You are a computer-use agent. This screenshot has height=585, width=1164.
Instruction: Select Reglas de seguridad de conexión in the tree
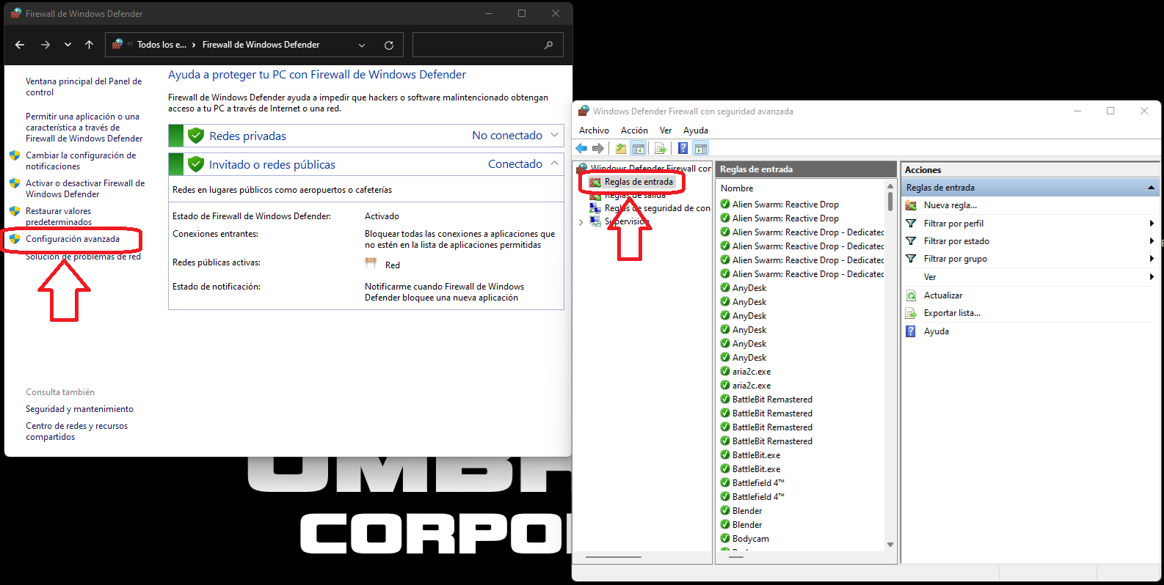click(x=657, y=208)
